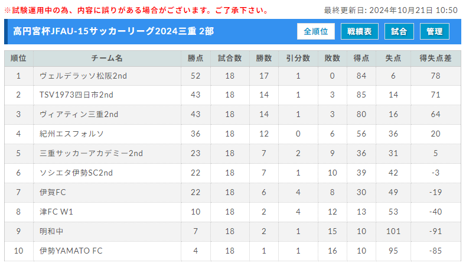466x266 pixels.
Task: Click the 勝点 column header
Action: pos(195,59)
